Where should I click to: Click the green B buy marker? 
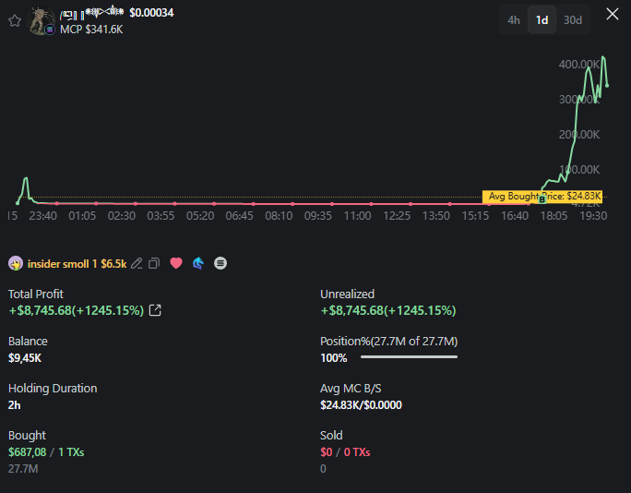point(542,199)
